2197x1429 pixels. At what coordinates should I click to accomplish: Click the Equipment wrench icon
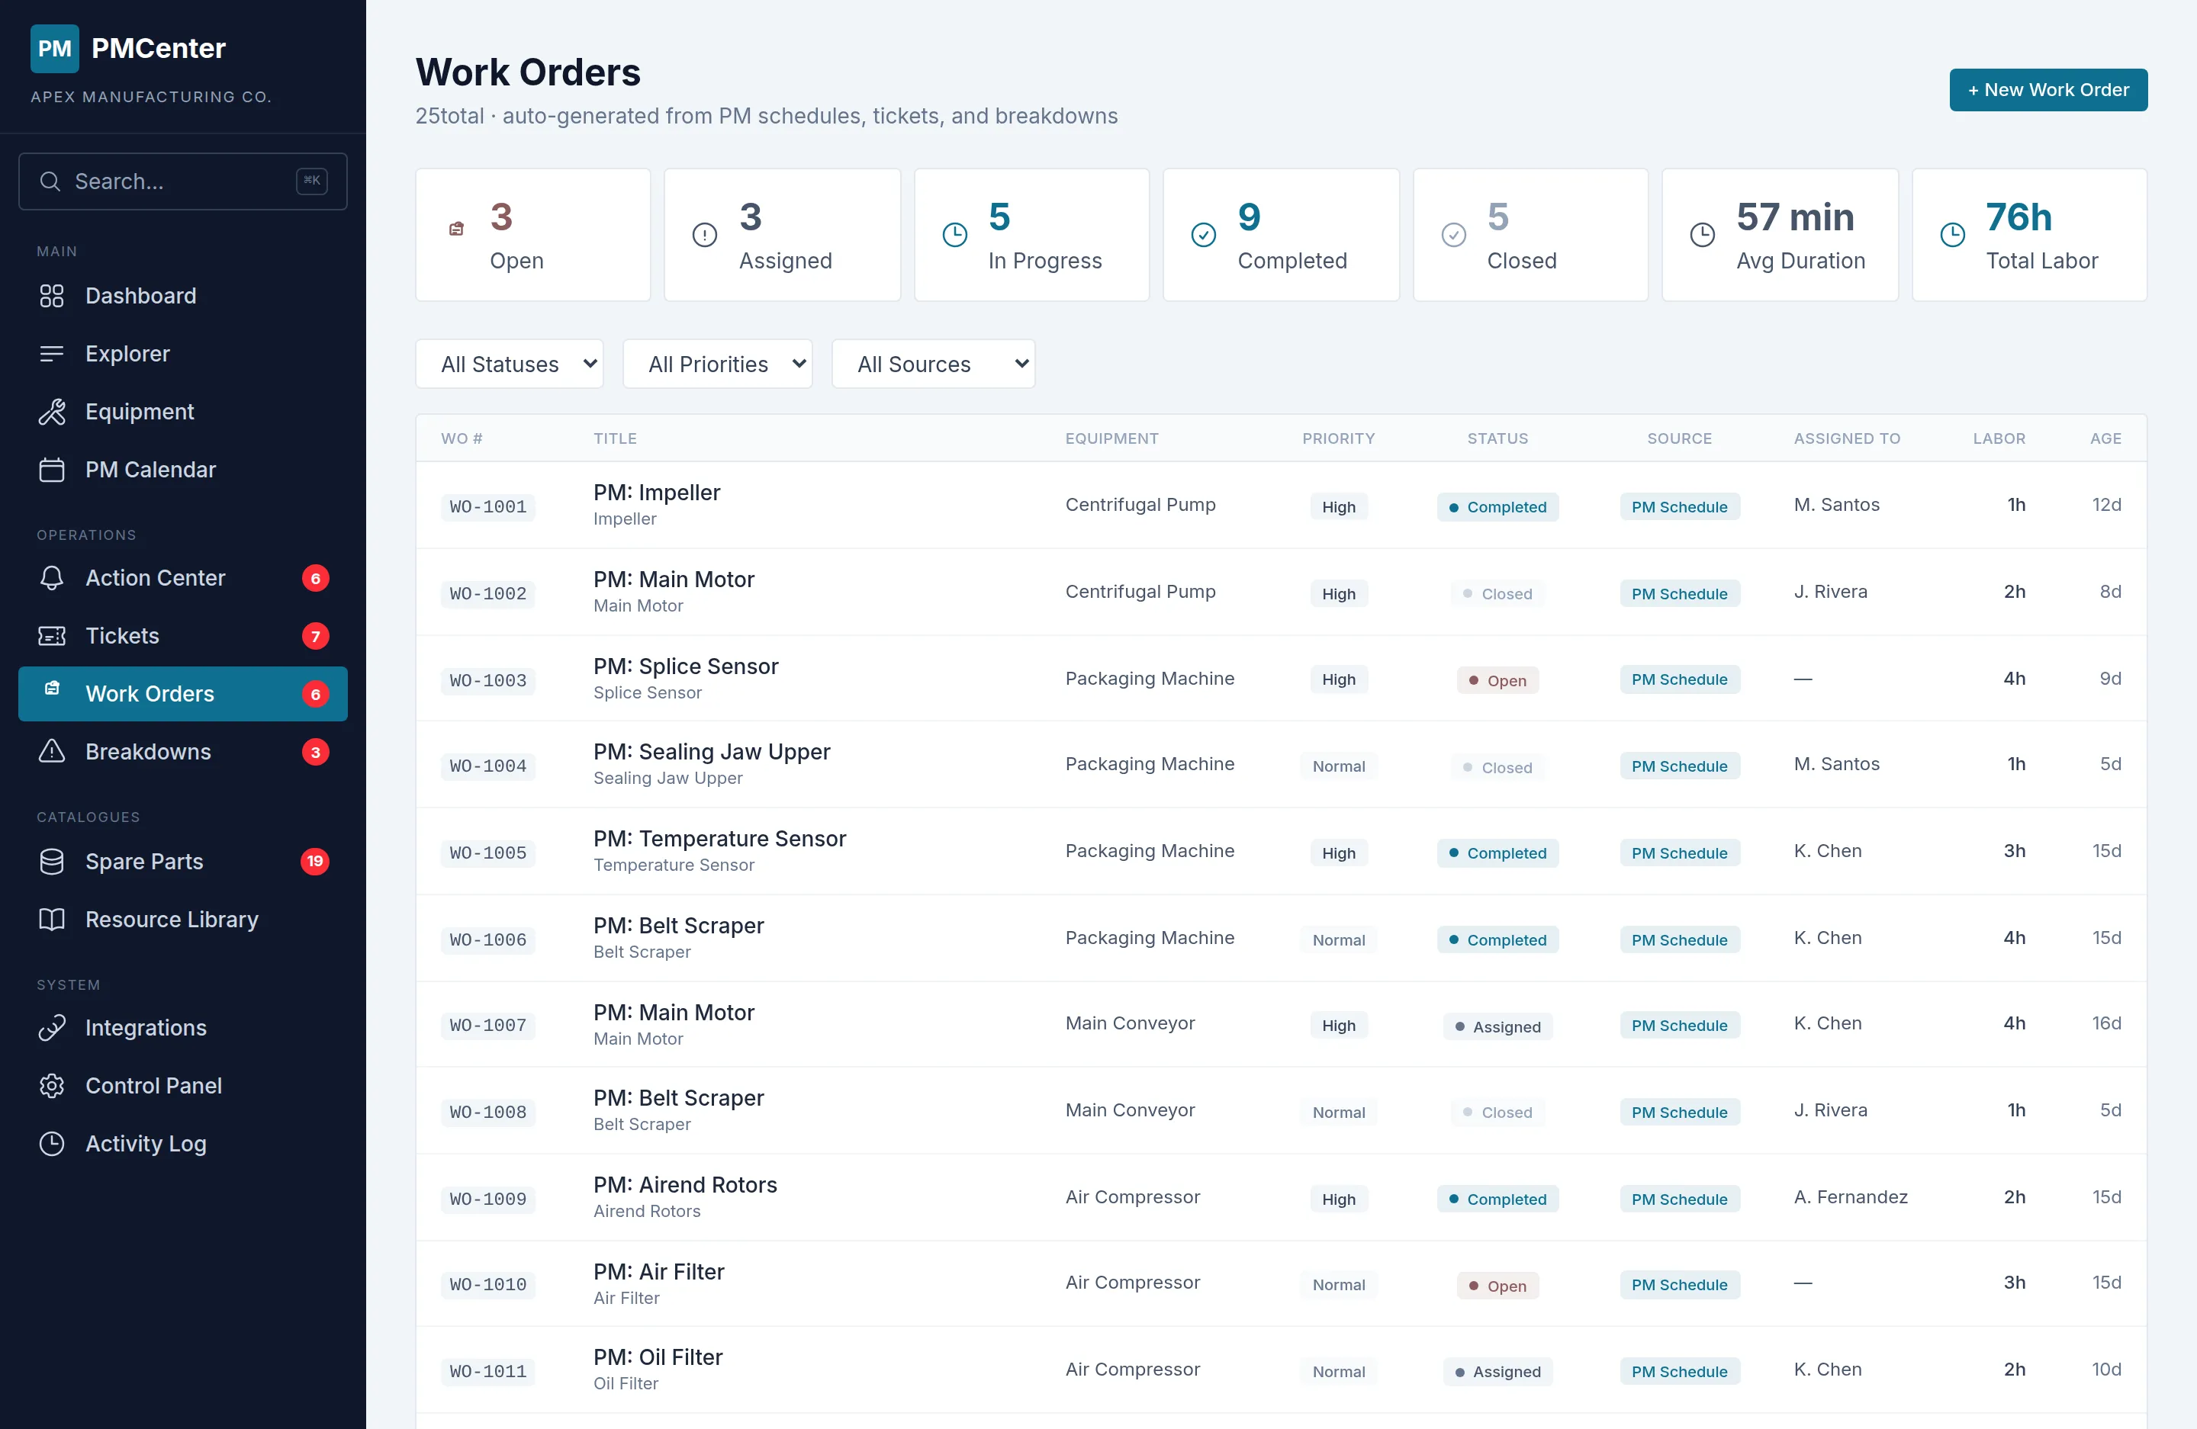point(52,412)
